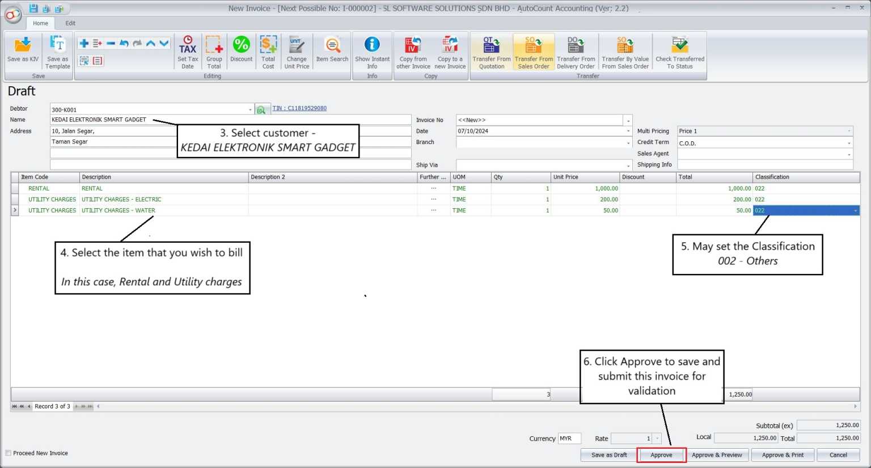Screen dimensions: 871x468
Task: Click Transfer From Sales Order
Action: [x=534, y=52]
